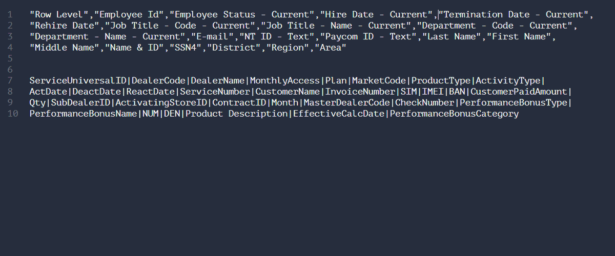Image resolution: width=615 pixels, height=256 pixels.
Task: Click line number 5 in the gutter
Action: click(10, 59)
